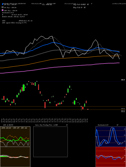Click the 'Stochastics: 21.9' readout
This screenshot has height=167, width=126.
(8, 13)
